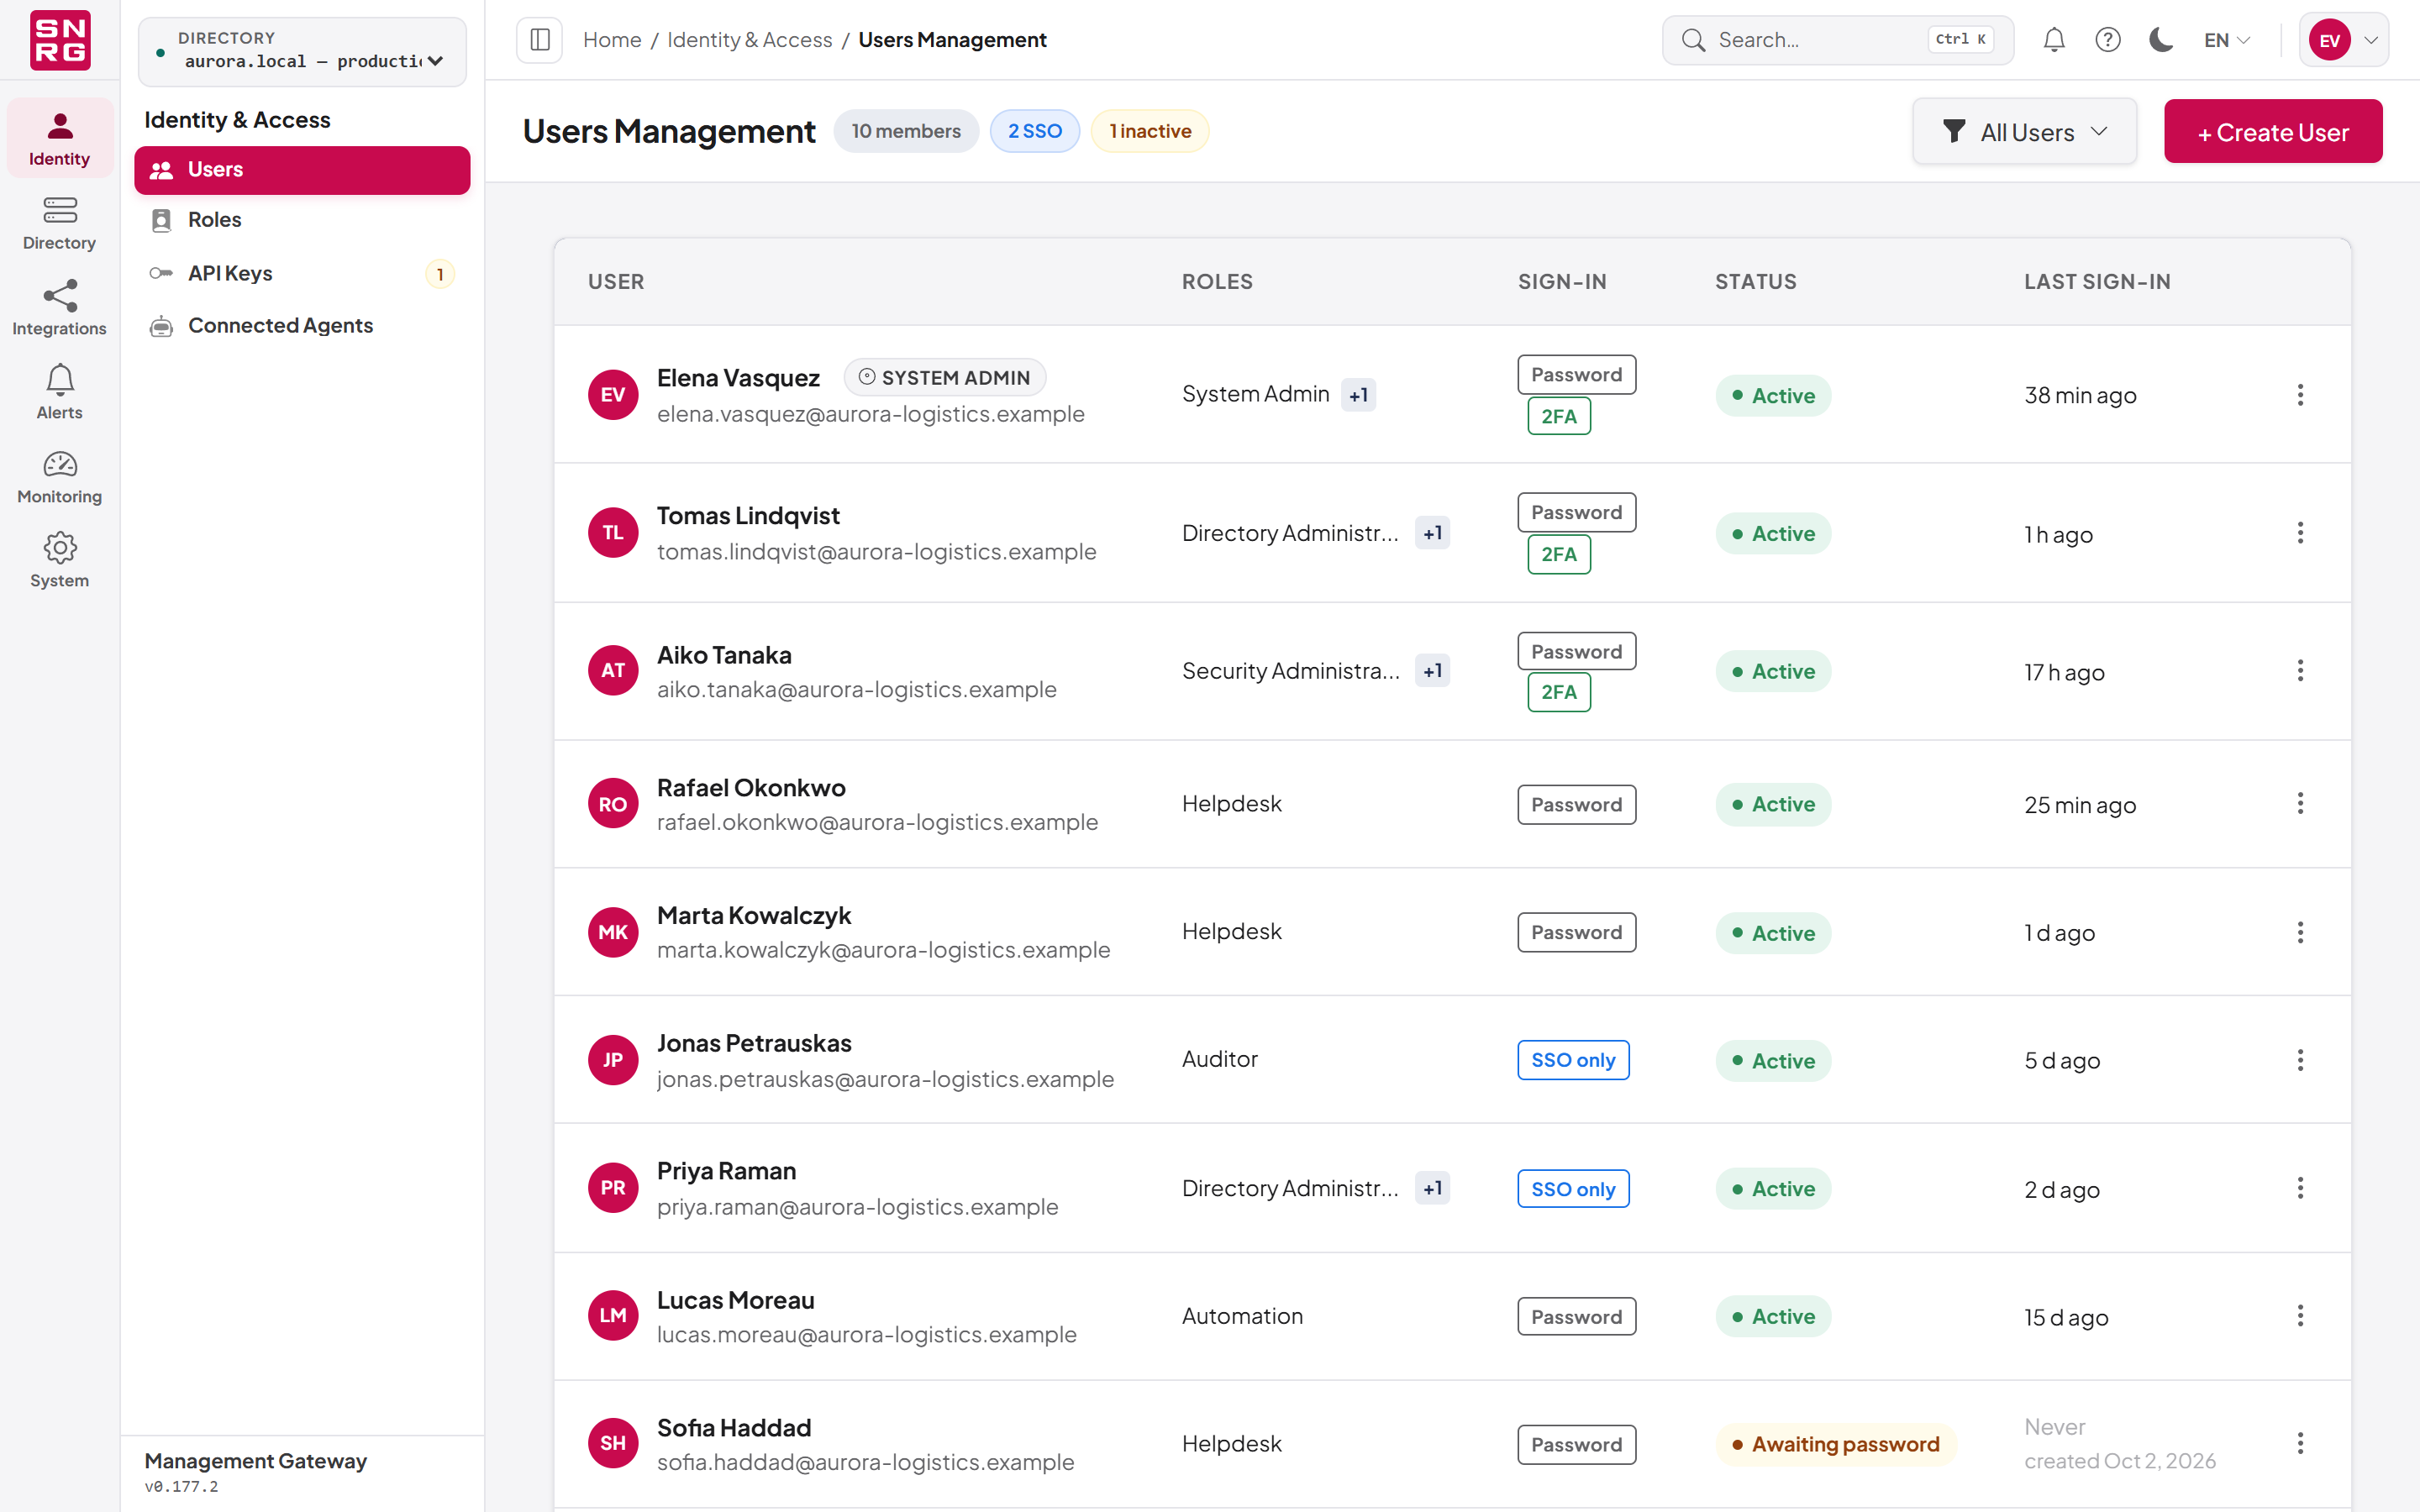The height and width of the screenshot is (1512, 2420).
Task: Click the API Keys count badge 1
Action: (x=440, y=274)
